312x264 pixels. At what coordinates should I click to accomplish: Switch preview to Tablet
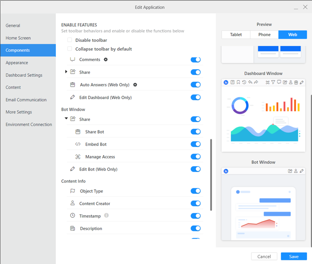236,34
